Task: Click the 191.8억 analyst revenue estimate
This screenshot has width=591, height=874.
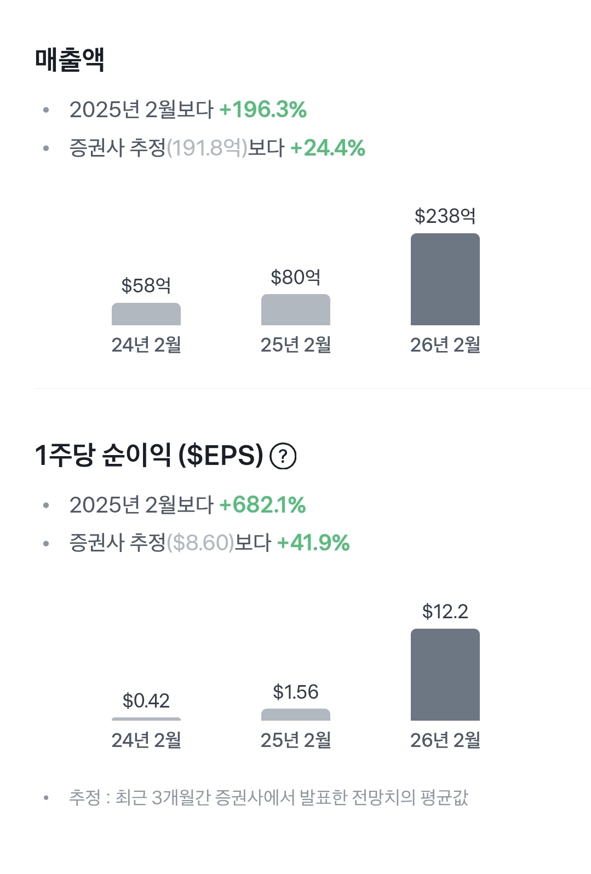Action: point(207,148)
